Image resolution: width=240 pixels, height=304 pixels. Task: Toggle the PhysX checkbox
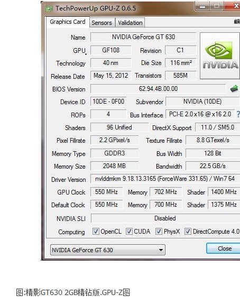pos(159,231)
